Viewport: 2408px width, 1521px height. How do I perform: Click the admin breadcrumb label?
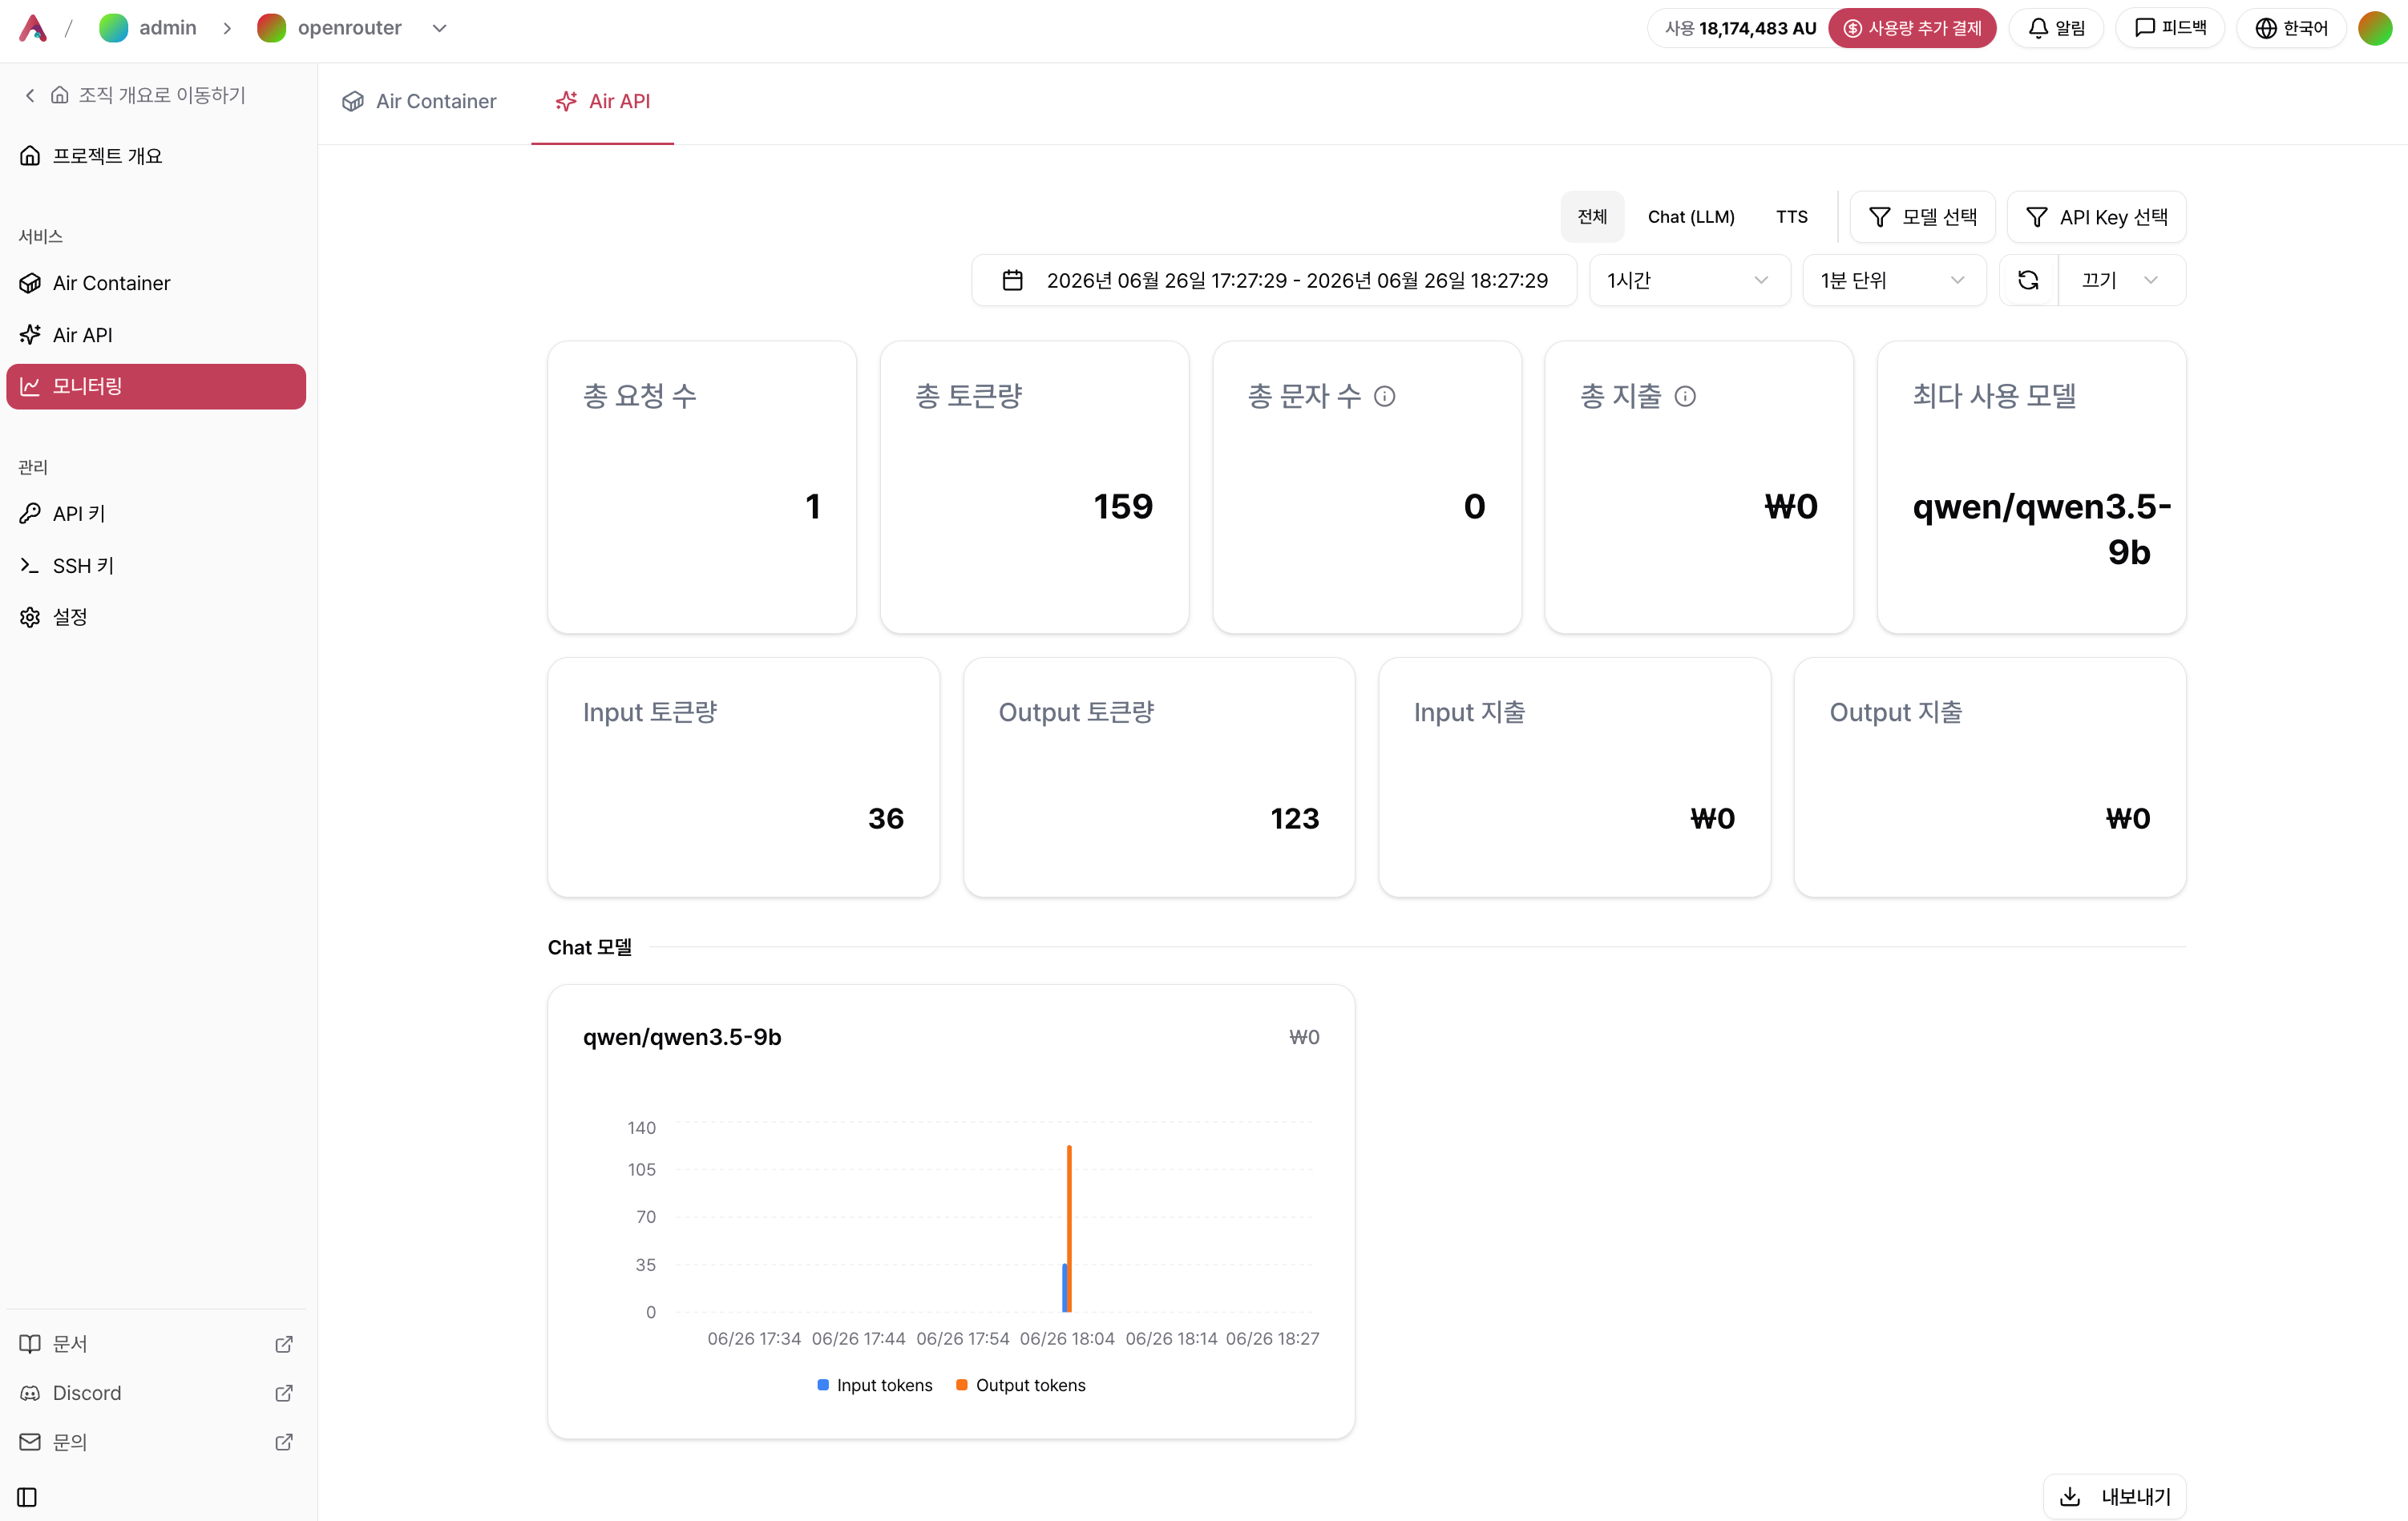[168, 28]
